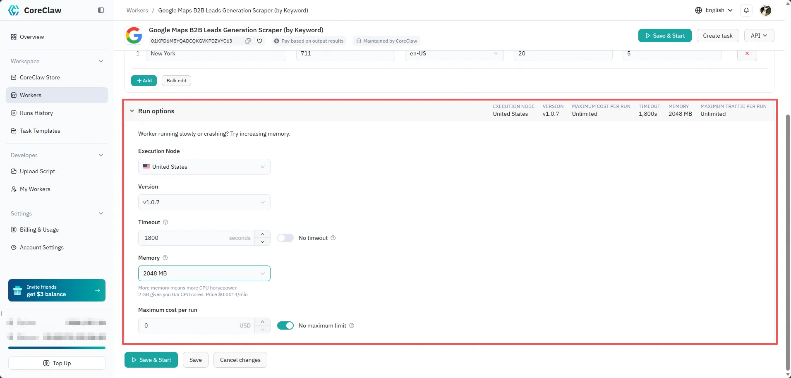Image resolution: width=791 pixels, height=378 pixels.
Task: Increase the maximum cost per run
Action: pyautogui.click(x=262, y=322)
